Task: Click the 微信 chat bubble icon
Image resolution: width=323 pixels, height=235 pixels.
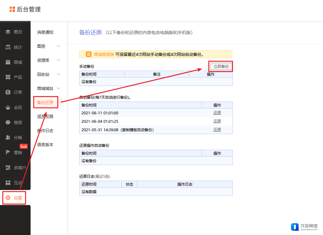Action: 8,122
